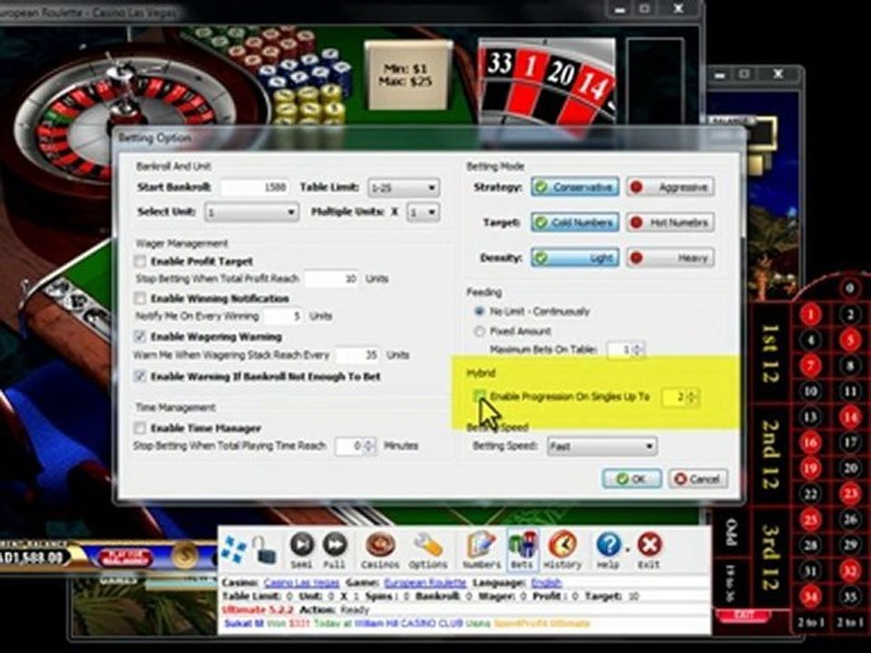Untick Enable Wagering Warning checkbox
The width and height of the screenshot is (871, 653).
click(141, 336)
